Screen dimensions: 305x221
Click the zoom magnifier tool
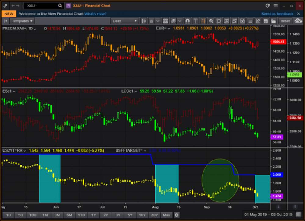click(x=211, y=21)
